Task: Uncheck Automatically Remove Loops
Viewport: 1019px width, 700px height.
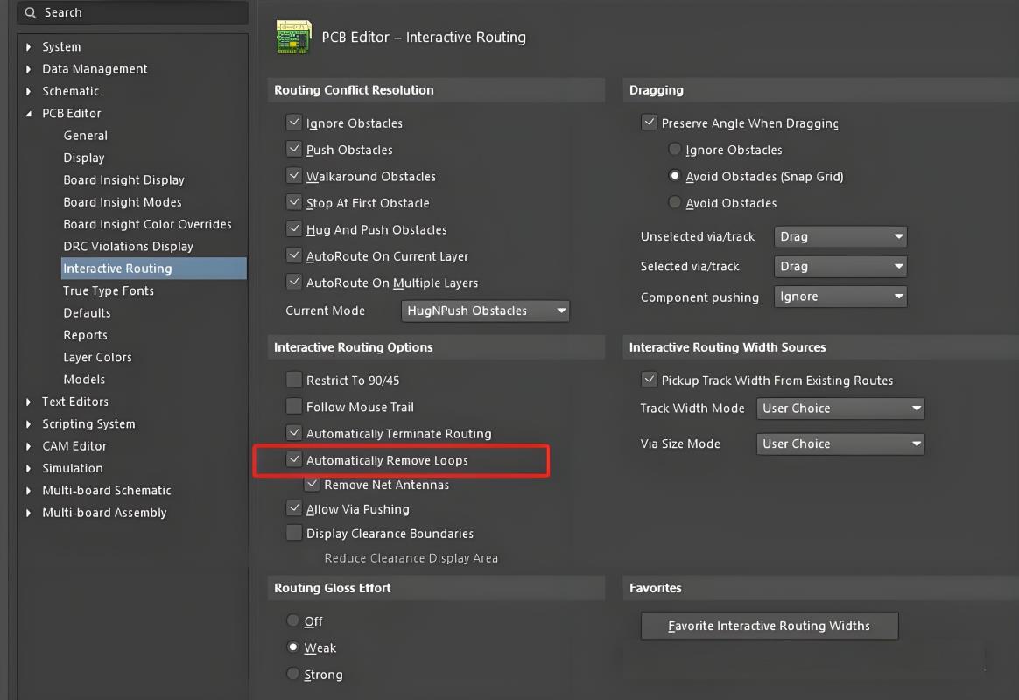Action: (294, 460)
